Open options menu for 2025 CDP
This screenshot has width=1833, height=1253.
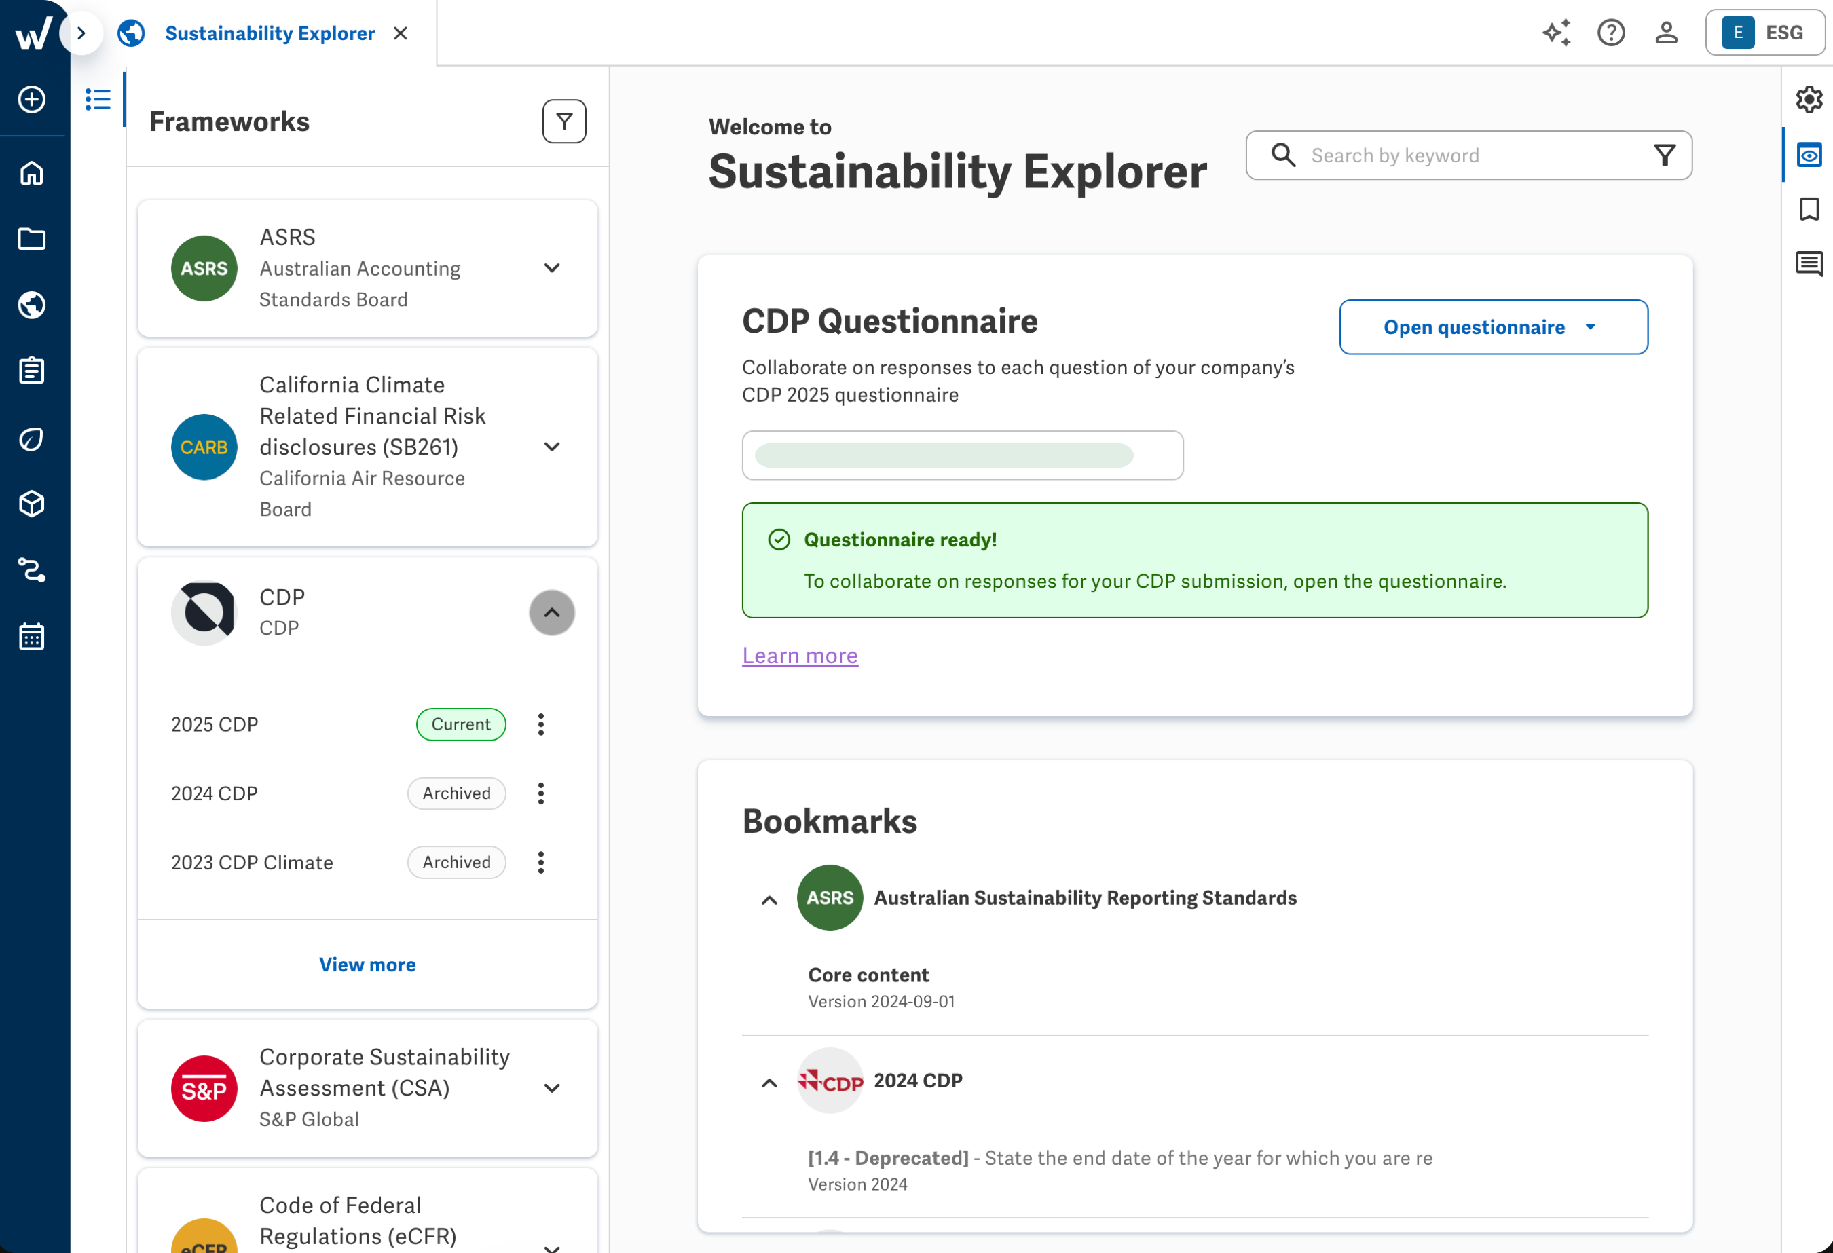[x=541, y=725]
